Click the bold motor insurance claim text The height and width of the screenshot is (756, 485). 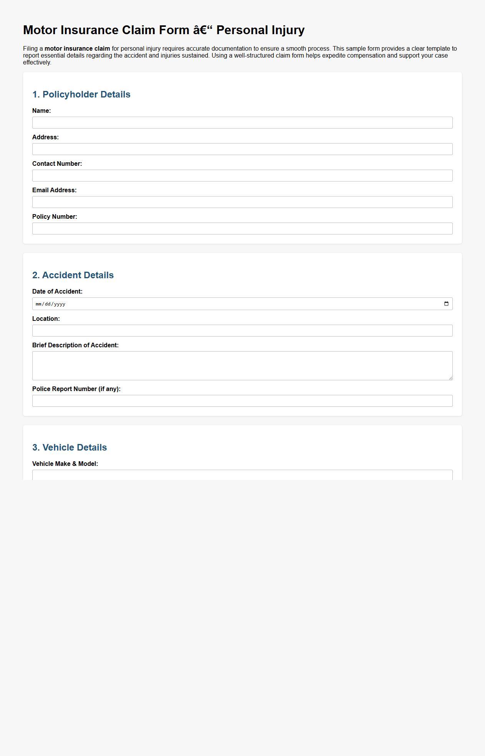(x=77, y=48)
